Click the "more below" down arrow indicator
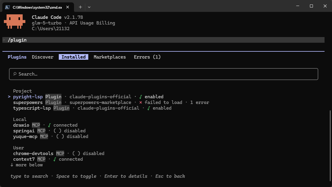The height and width of the screenshot is (187, 332). point(12,165)
